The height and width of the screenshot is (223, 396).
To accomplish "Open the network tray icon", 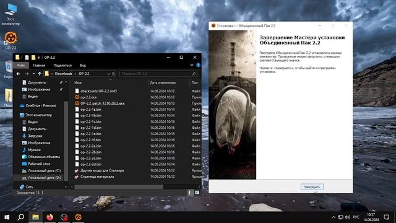I will [x=340, y=217].
